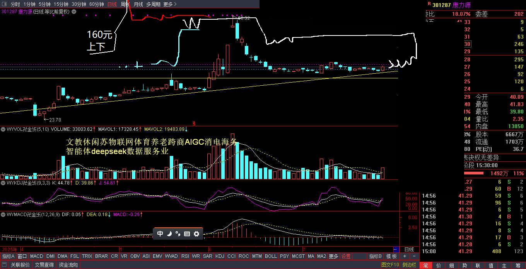Screen dimensions: 526x269
Task: Click the 日线 label at timeline right end
Action: tap(409, 250)
